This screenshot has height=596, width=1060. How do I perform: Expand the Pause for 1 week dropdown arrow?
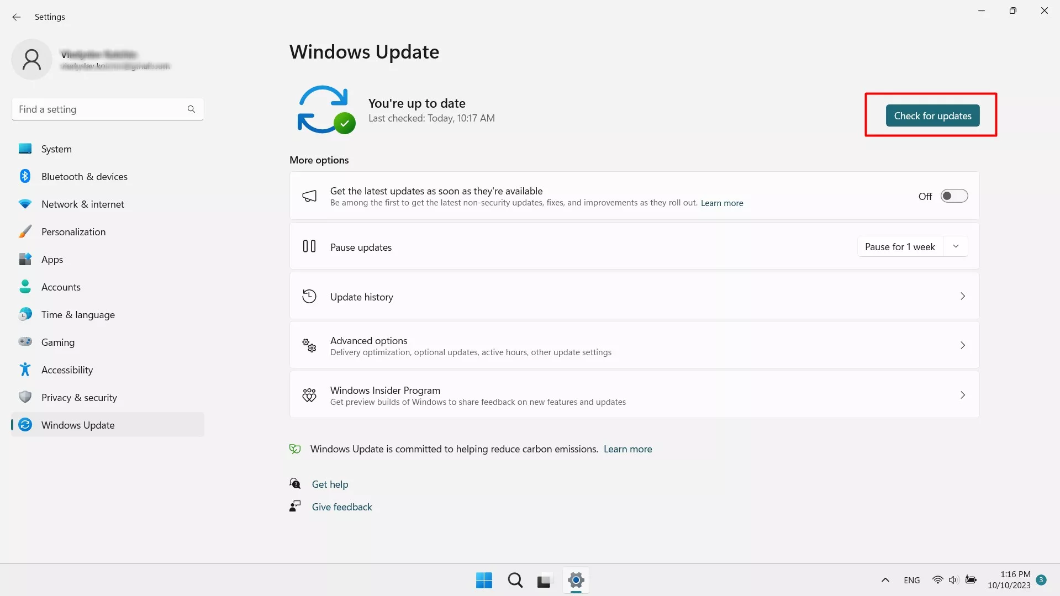tap(956, 246)
